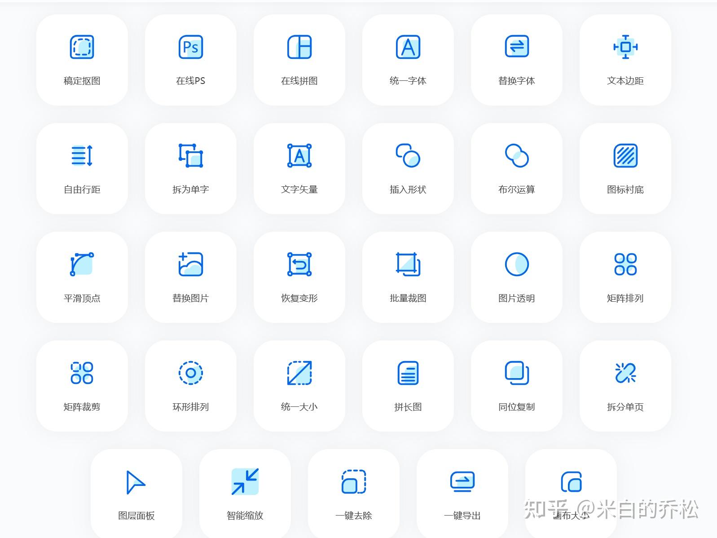Click the 统一大小 text label
The width and height of the screenshot is (717, 538).
(299, 407)
